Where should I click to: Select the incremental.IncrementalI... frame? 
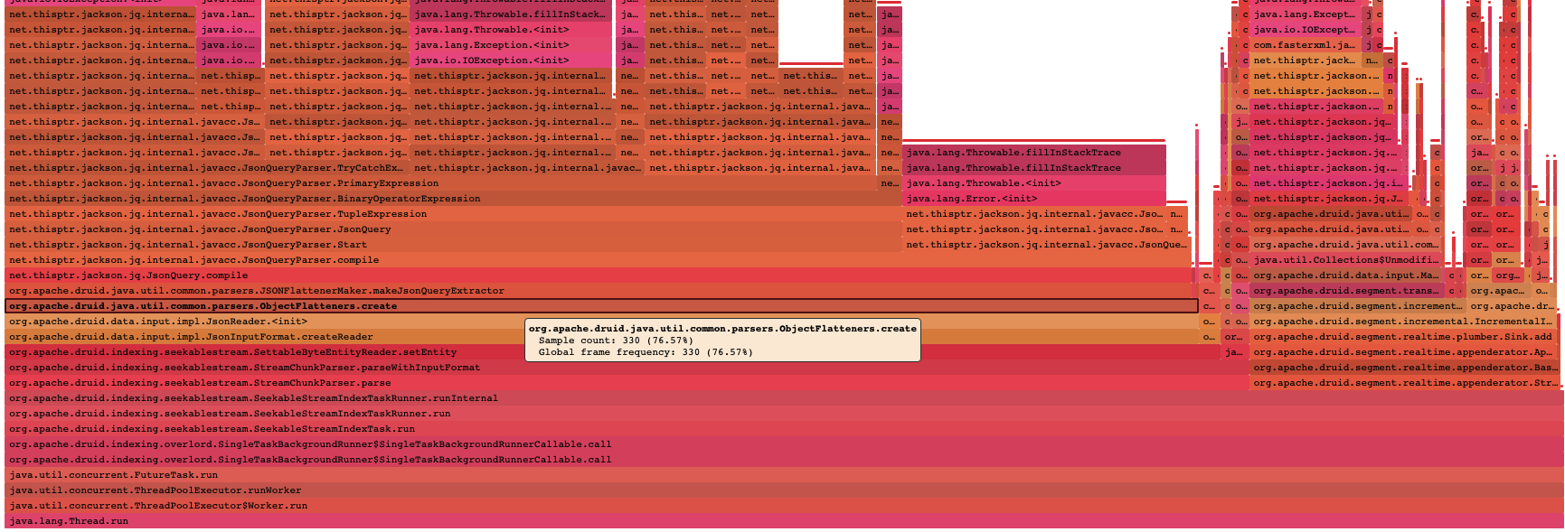click(x=1405, y=322)
